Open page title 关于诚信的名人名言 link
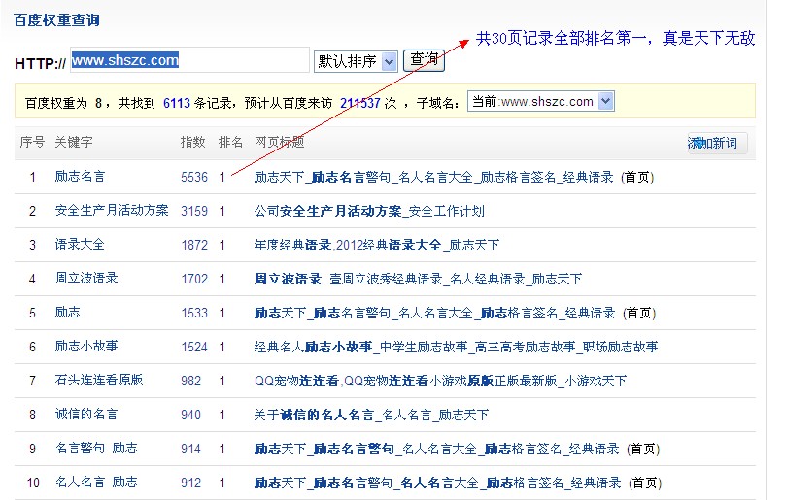This screenshot has width=785, height=500. [x=371, y=415]
